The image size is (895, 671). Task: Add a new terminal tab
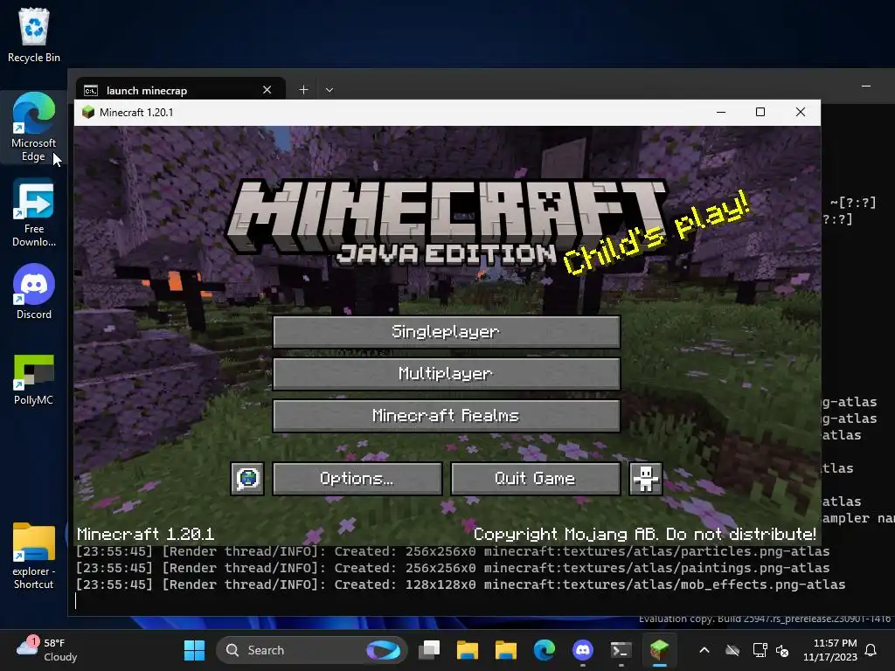pyautogui.click(x=303, y=90)
